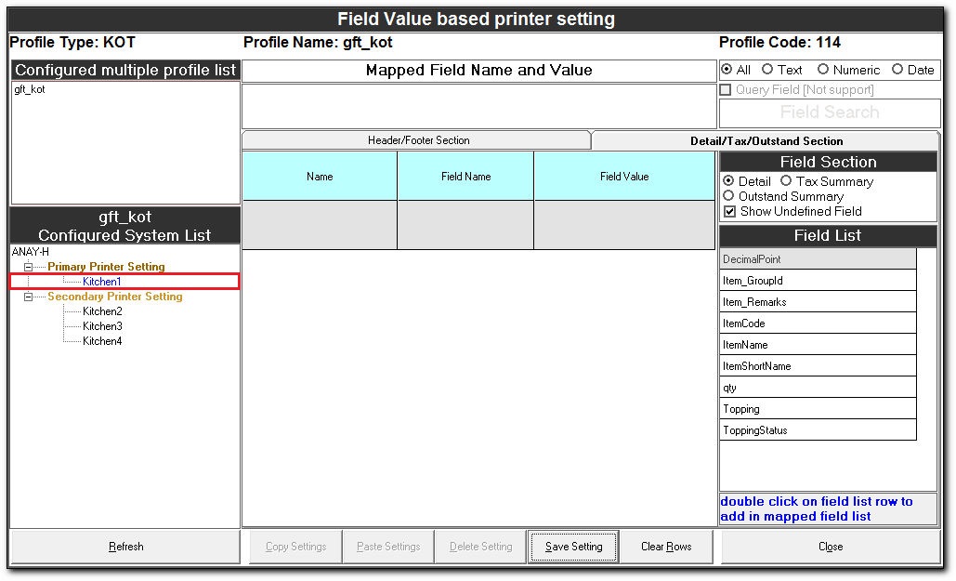Choose the Outstand Summary field section option

[x=728, y=196]
